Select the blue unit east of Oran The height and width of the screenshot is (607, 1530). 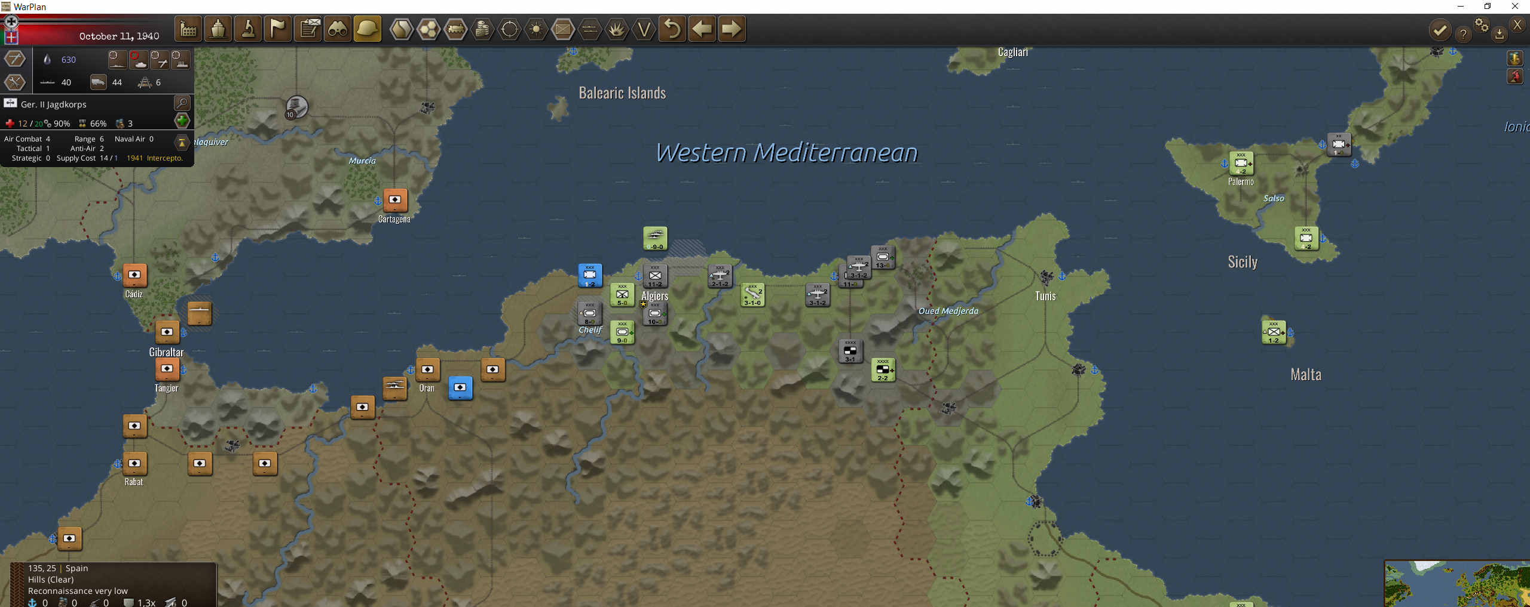tap(460, 388)
